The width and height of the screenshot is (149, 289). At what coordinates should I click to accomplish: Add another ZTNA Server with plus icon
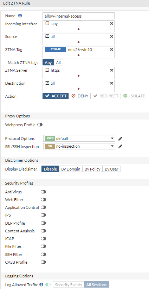[x=79, y=76]
